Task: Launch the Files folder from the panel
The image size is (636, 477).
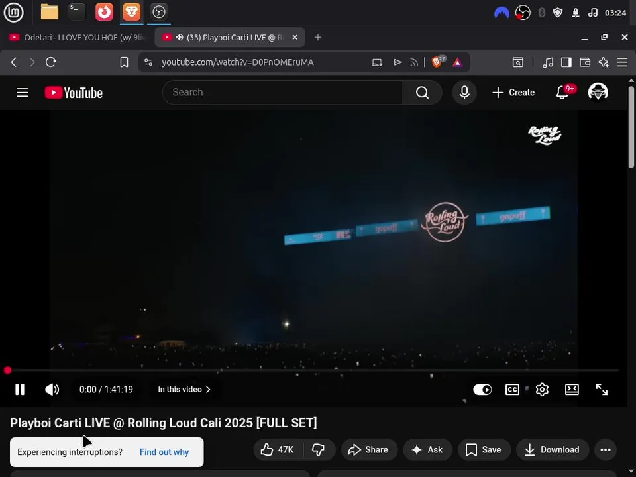Action: 50,12
